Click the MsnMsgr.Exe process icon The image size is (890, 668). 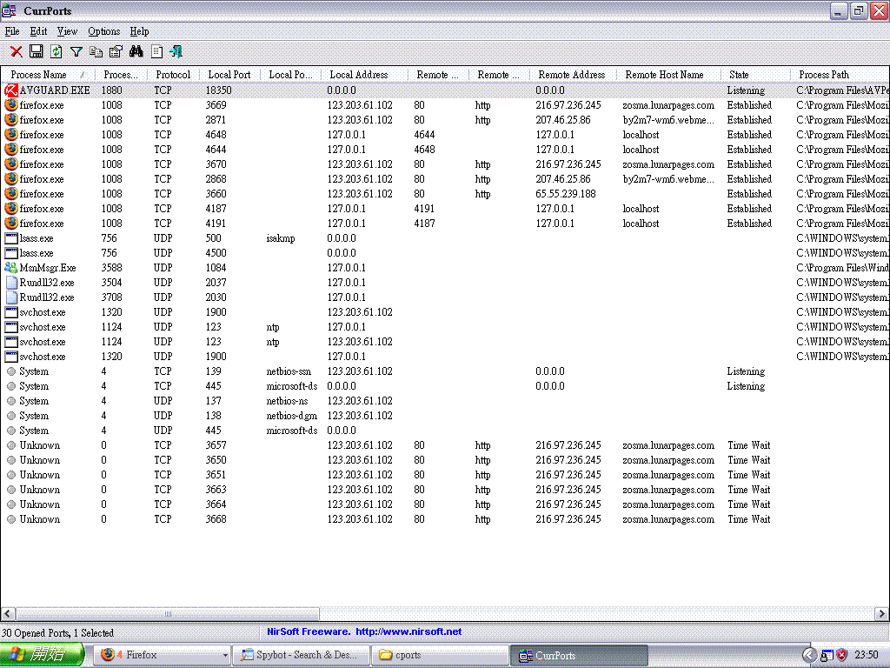(x=10, y=267)
